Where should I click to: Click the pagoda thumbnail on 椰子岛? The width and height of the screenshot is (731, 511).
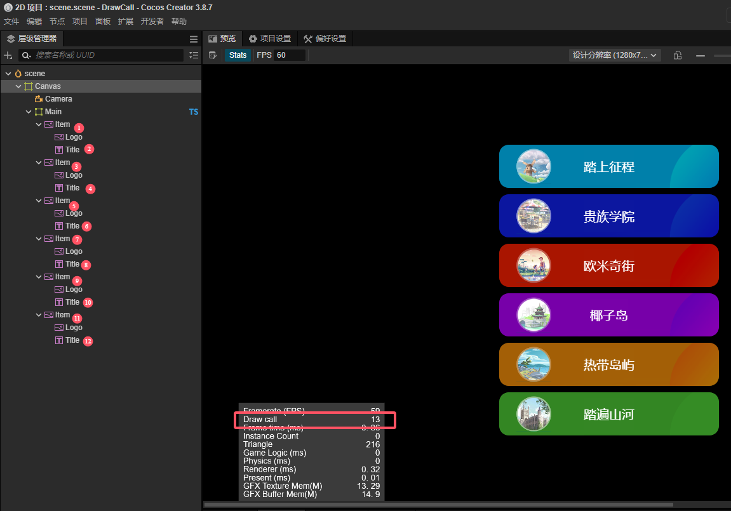click(x=533, y=315)
